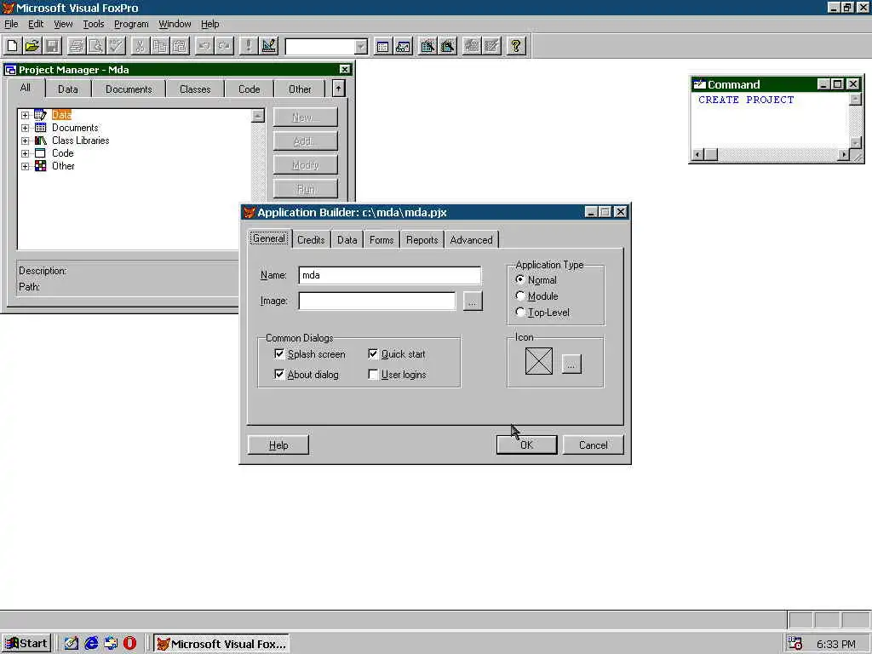This screenshot has height=654, width=872.
Task: Click the Print toolbar icon
Action: pyautogui.click(x=76, y=46)
